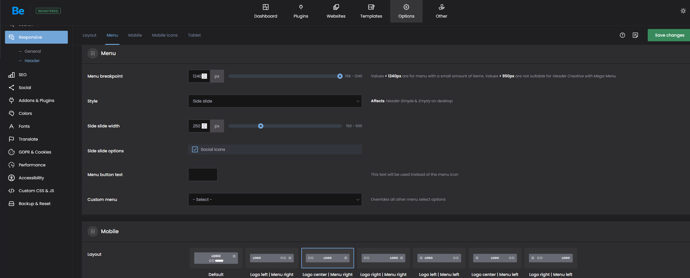Viewport: 690px width, 278px height.
Task: Open the Websites section
Action: (x=336, y=11)
